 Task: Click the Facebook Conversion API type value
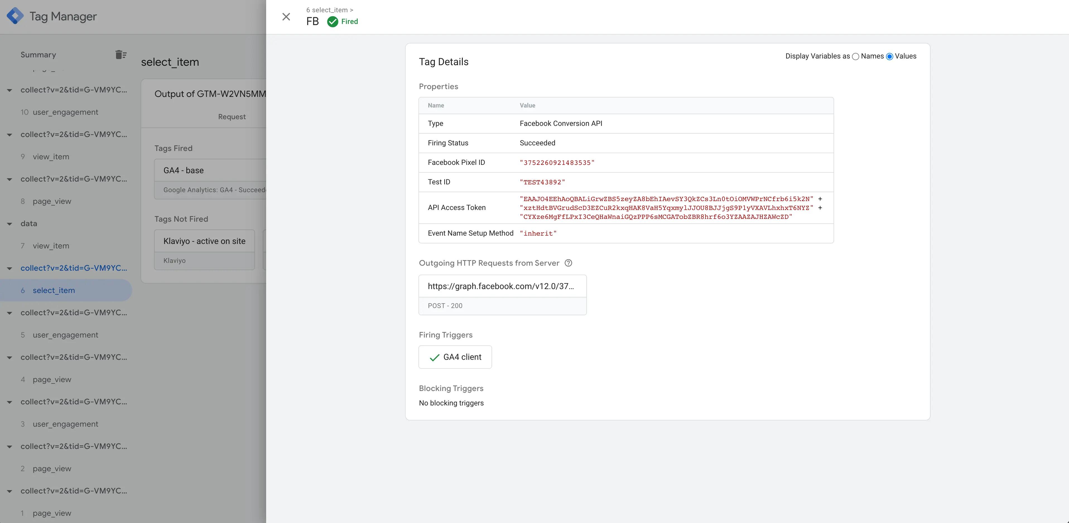point(561,123)
